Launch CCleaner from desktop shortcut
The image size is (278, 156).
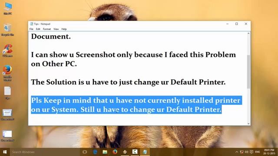point(8,51)
